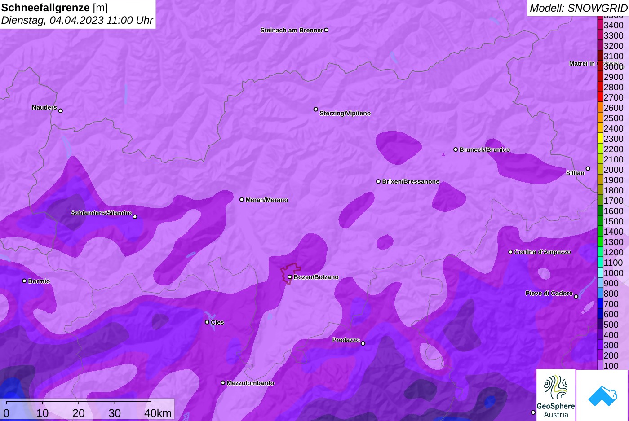Click the blue cloud arrow logo
This screenshot has height=421, width=629.
602,395
